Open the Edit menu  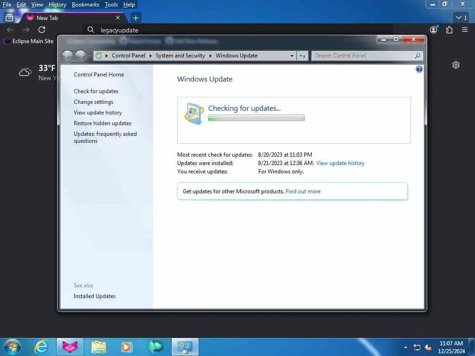tap(21, 5)
